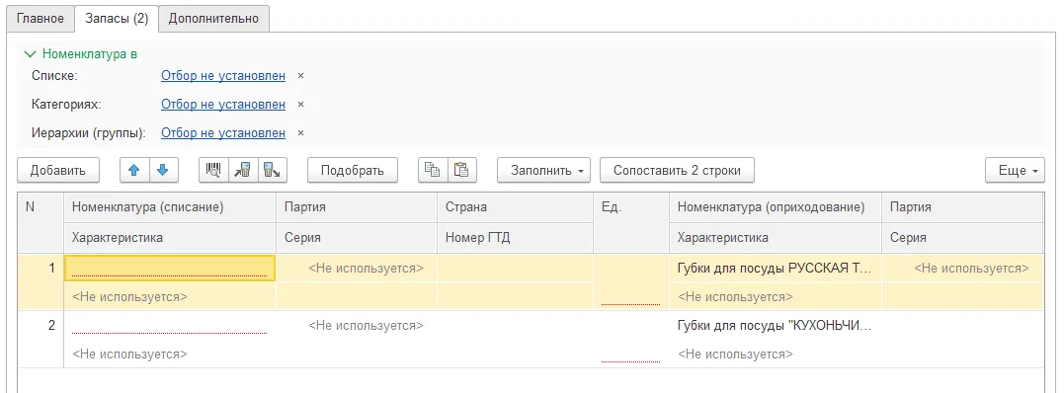Select the cell Губки для посуды РУССКАЯ Т...

coord(776,269)
